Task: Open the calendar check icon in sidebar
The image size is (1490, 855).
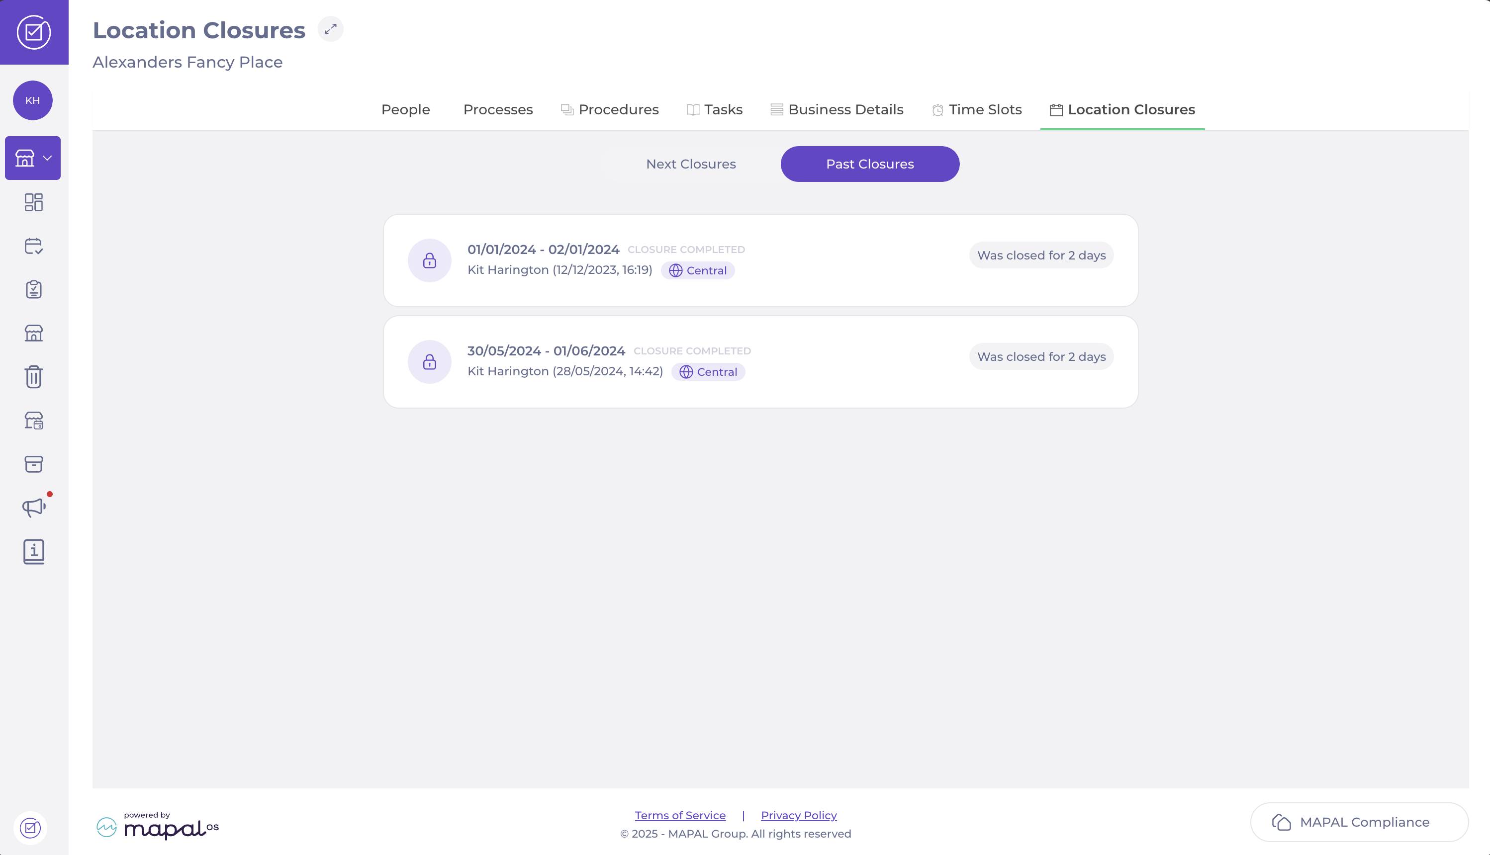Action: tap(34, 246)
